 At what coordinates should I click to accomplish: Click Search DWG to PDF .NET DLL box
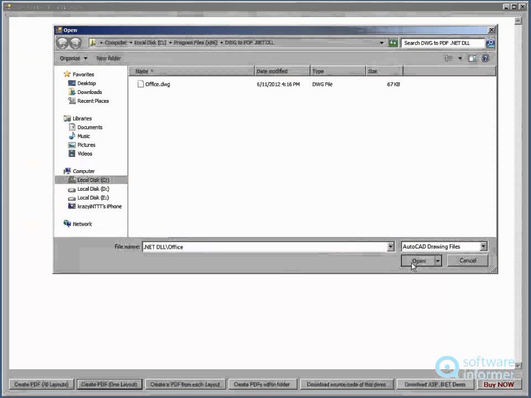click(443, 43)
